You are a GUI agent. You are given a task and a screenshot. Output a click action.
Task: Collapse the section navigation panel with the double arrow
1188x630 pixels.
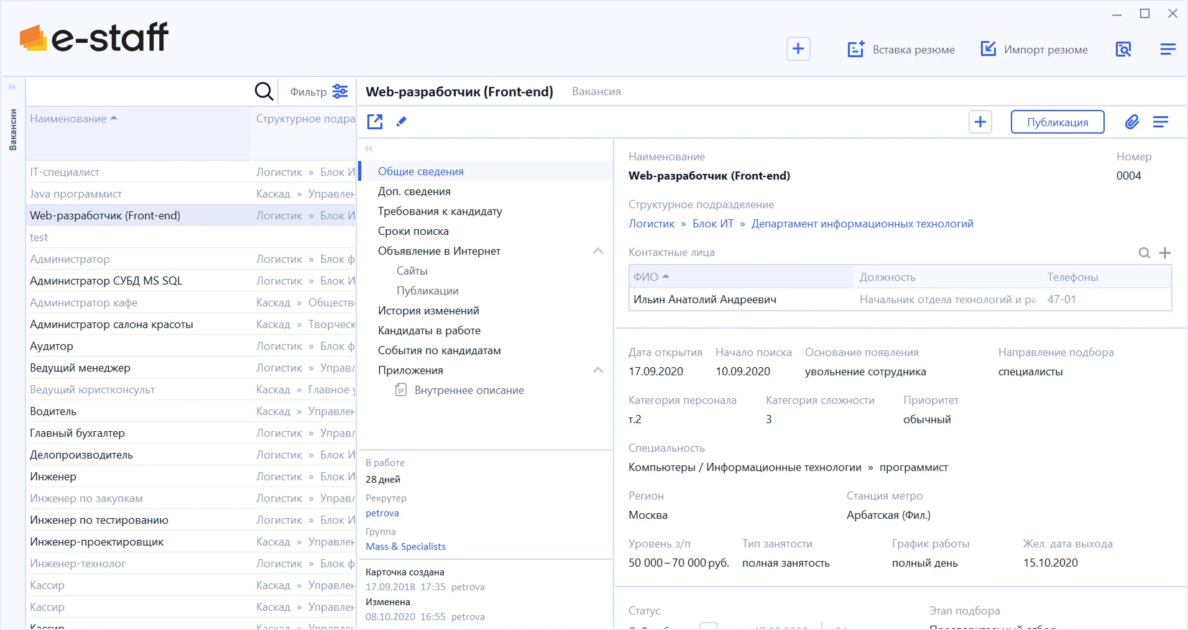(369, 148)
